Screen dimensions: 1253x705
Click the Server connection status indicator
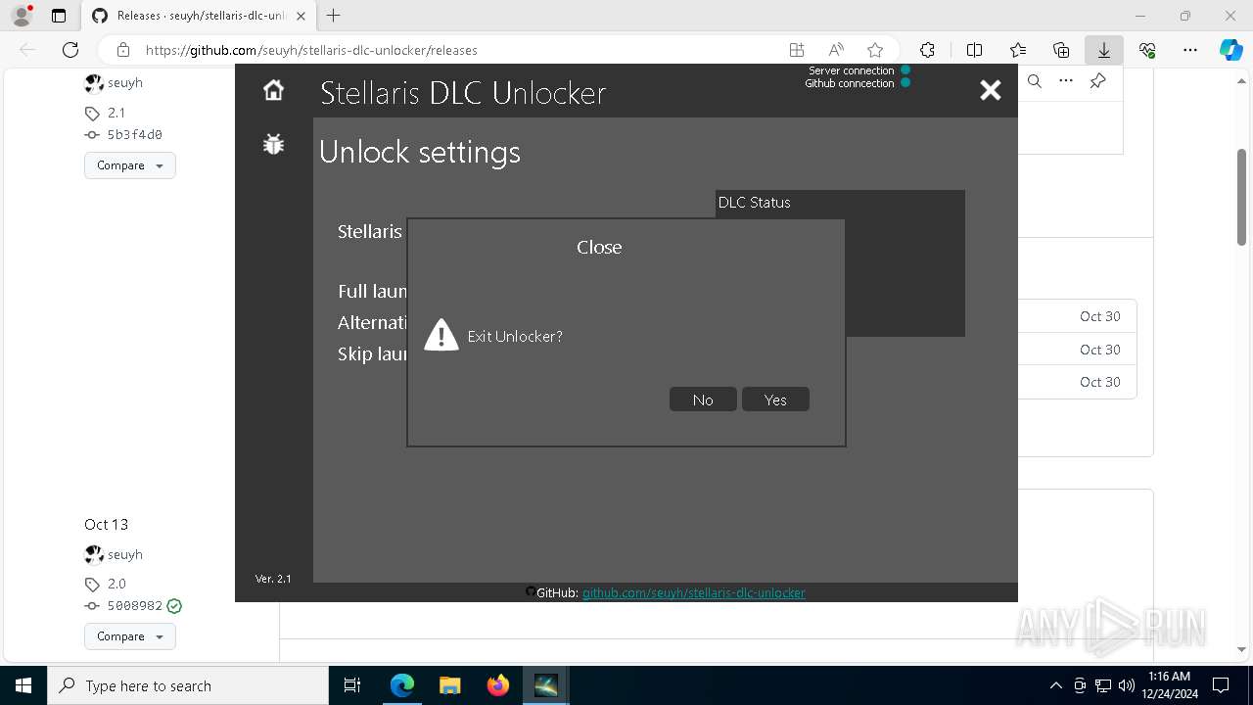pos(905,70)
